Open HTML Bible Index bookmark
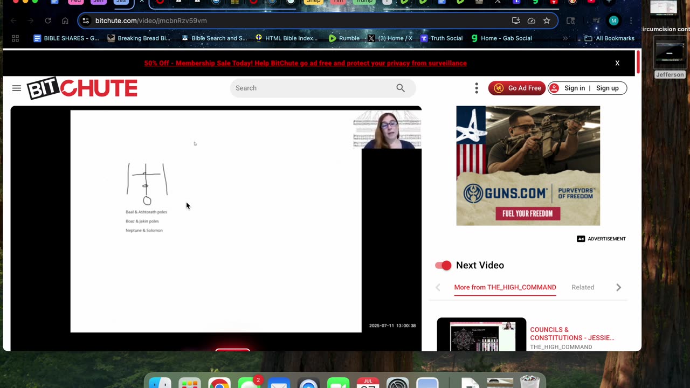This screenshot has width=690, height=388. tap(287, 38)
